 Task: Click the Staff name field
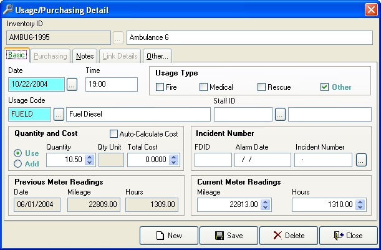point(330,115)
